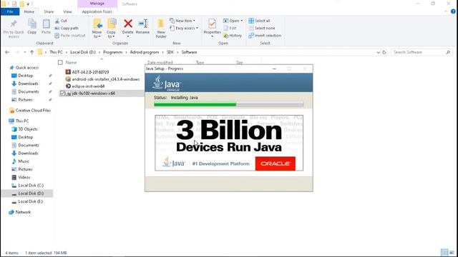Open the Easy access dropdown
Screen dimensions: 458x257
pyautogui.click(x=184, y=28)
